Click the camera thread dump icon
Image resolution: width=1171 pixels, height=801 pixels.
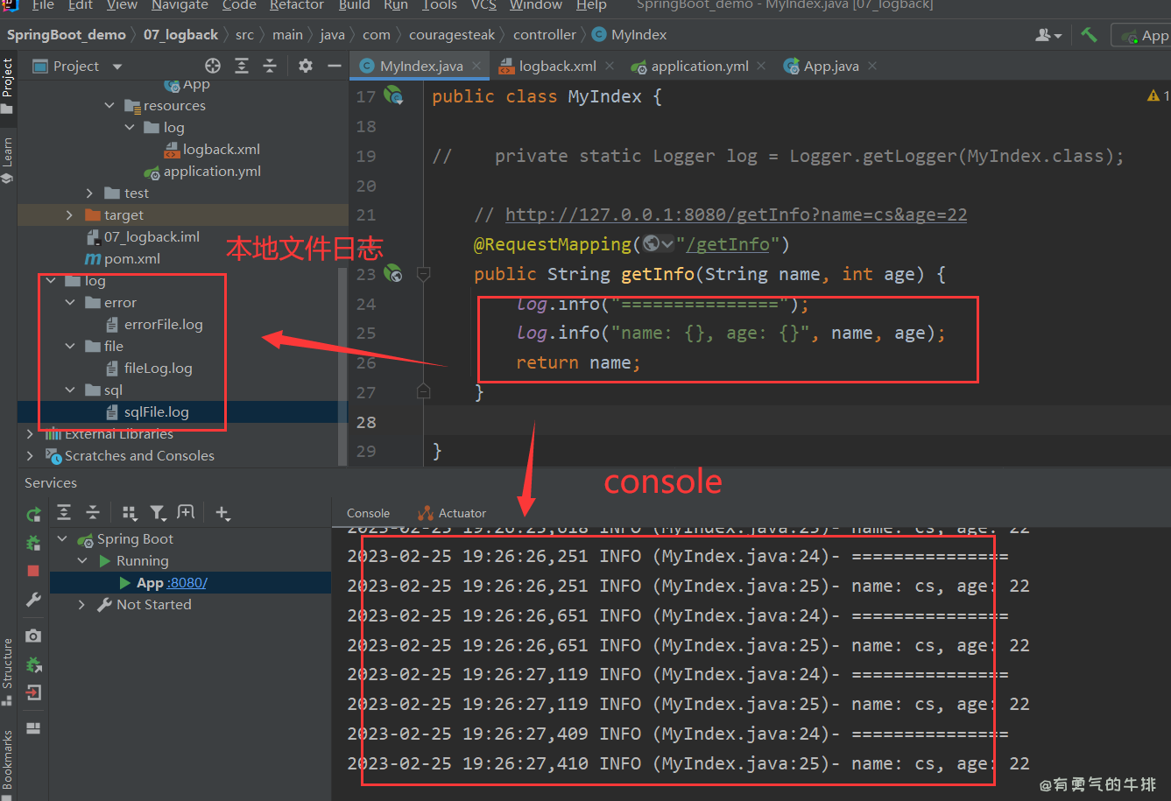[x=33, y=636]
